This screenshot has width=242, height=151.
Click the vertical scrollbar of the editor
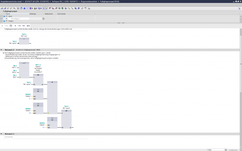pyautogui.click(x=241, y=69)
